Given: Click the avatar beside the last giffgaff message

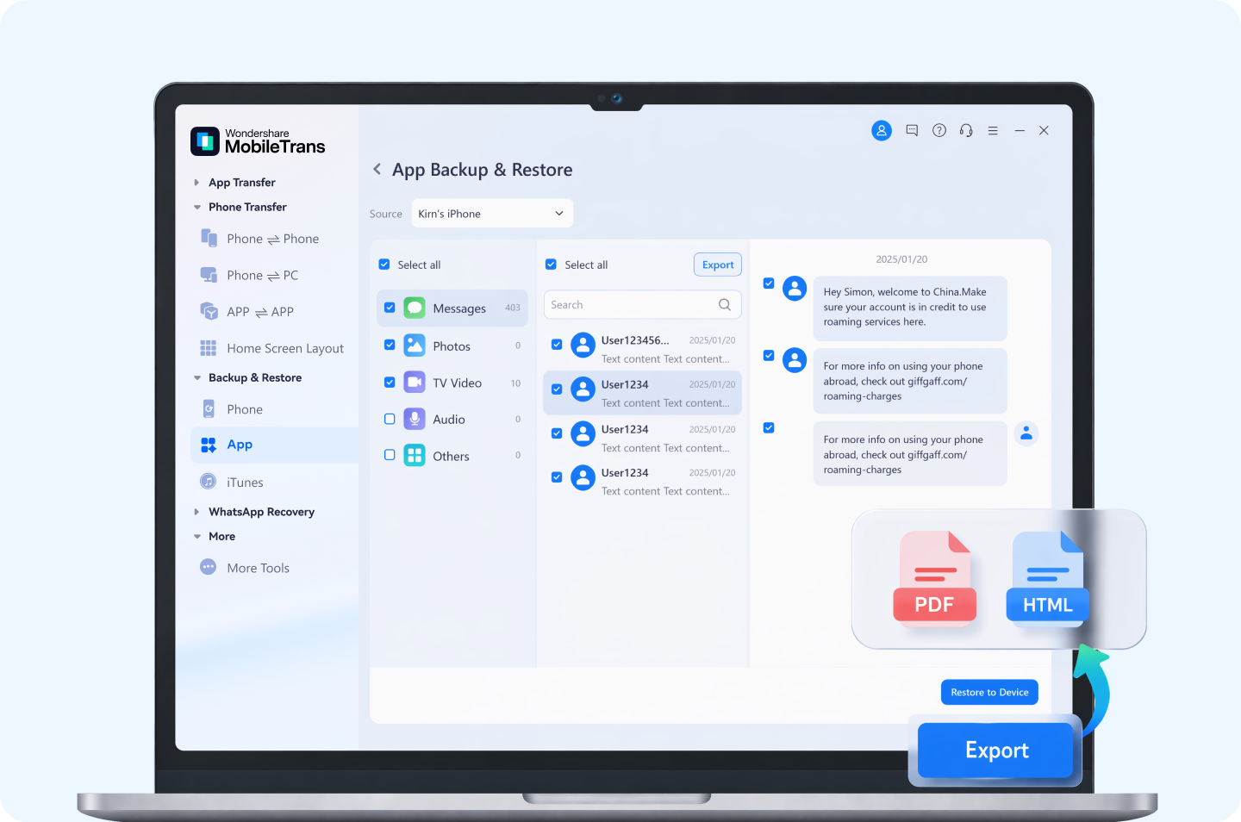Looking at the screenshot, I should 1026,433.
